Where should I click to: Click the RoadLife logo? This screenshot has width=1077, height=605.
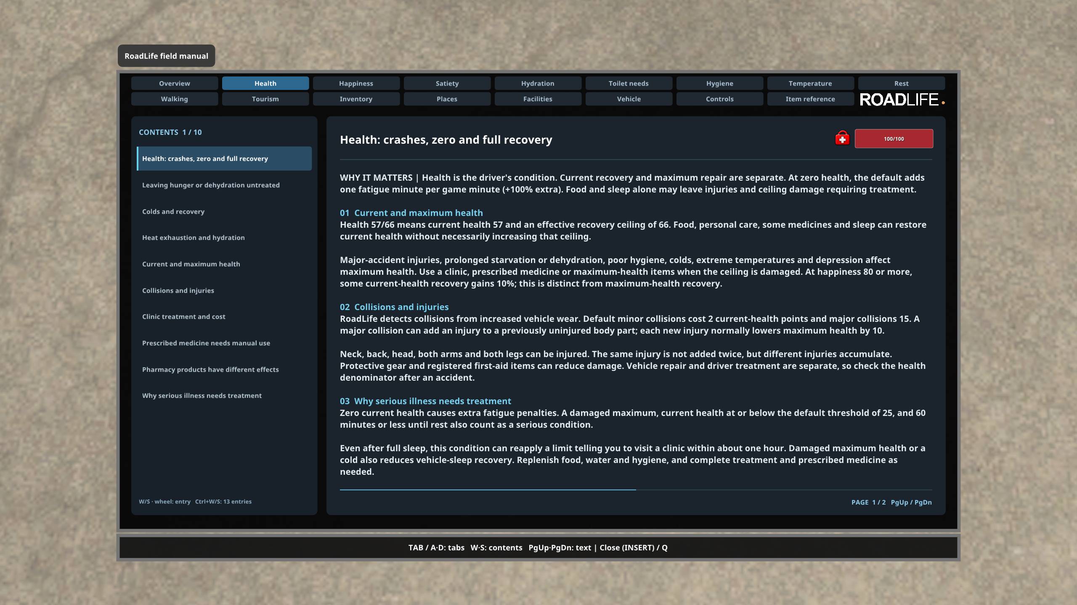click(x=902, y=100)
